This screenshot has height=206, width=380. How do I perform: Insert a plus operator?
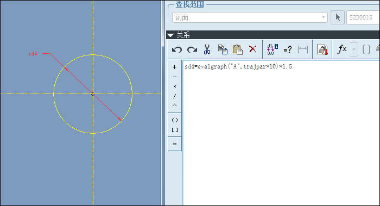[x=174, y=67]
